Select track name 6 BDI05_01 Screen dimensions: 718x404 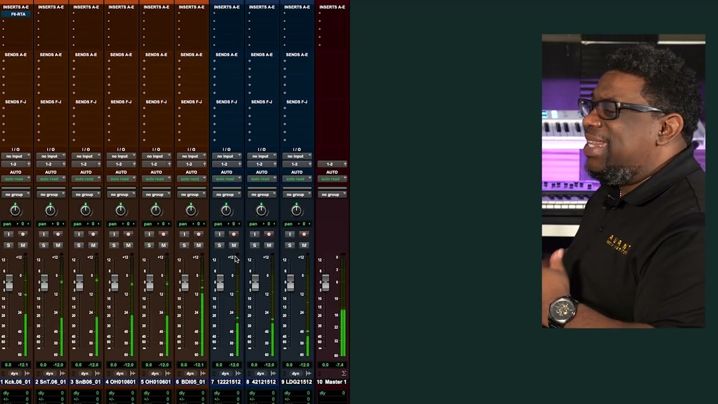click(191, 382)
